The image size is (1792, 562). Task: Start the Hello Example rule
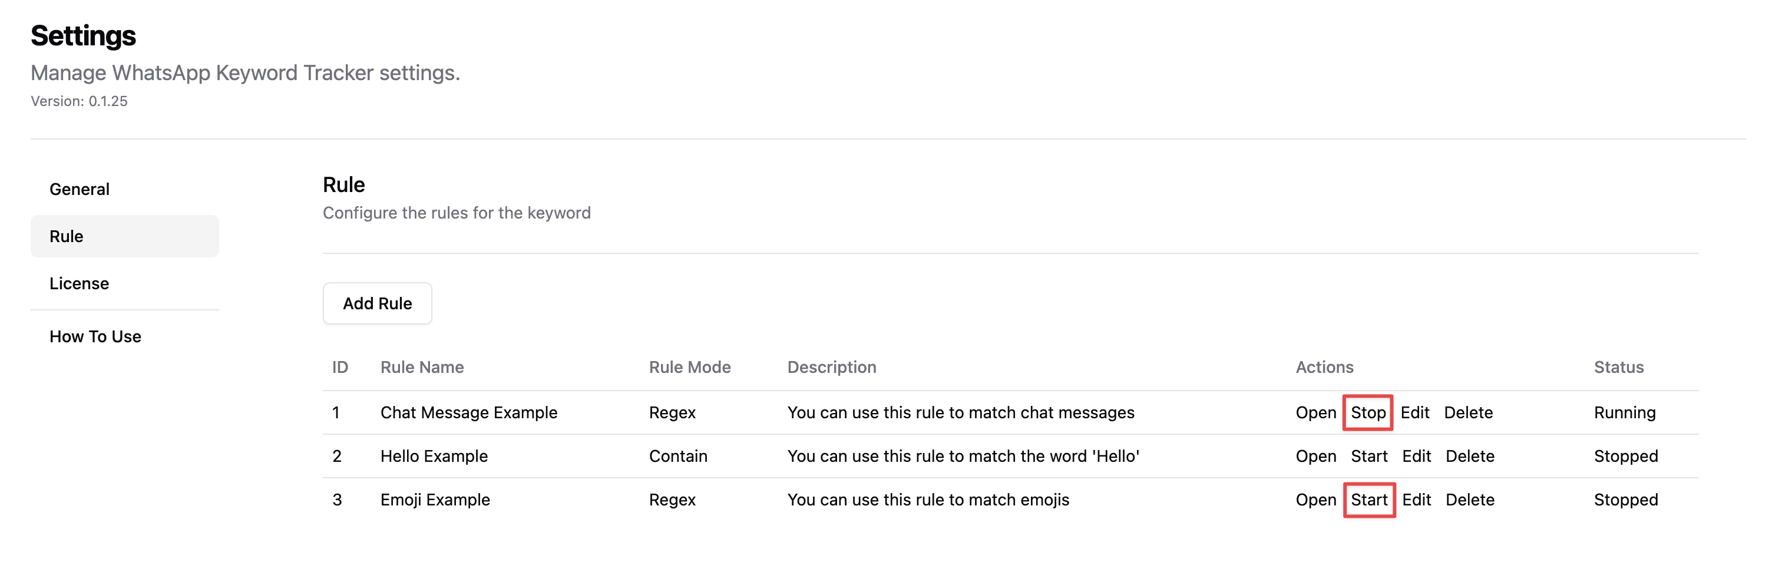tap(1368, 457)
